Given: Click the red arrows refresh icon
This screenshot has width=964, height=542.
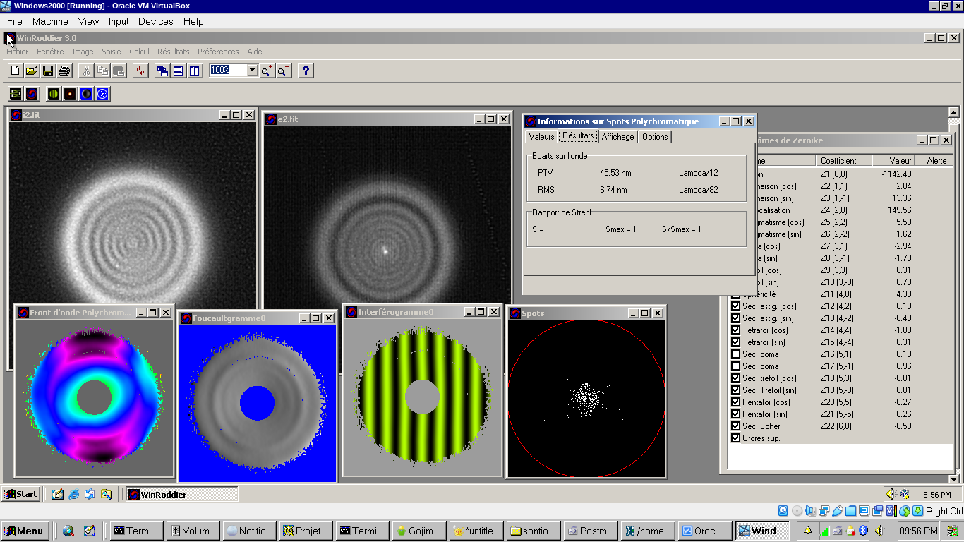Looking at the screenshot, I should 140,71.
